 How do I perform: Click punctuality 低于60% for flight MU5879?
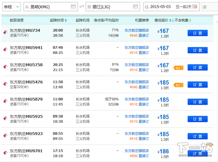click(112, 99)
